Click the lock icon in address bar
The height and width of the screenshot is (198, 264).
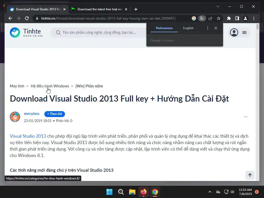coord(37,18)
